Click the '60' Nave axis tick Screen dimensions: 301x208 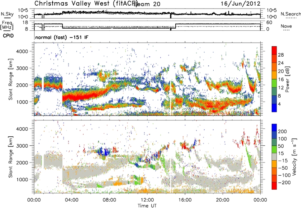[269, 23]
